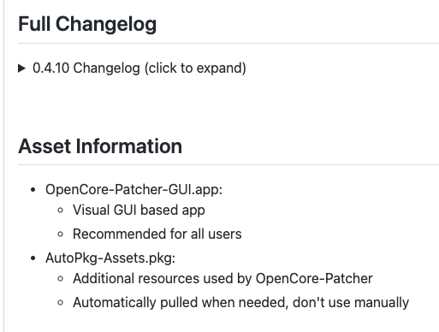Click the words 'don't use manually'
Viewport: 439px width, 332px height.
tap(351, 303)
